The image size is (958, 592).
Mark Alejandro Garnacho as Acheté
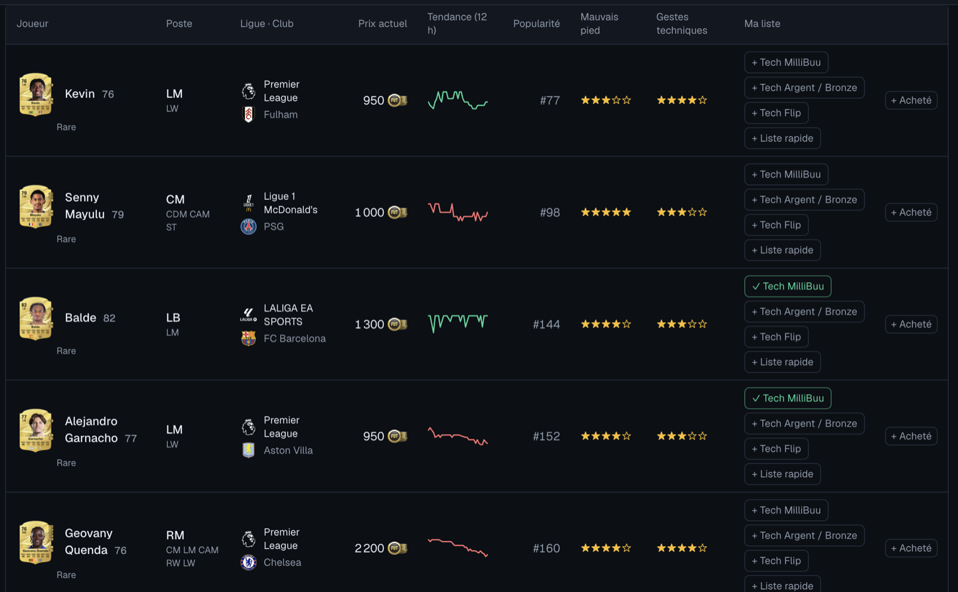click(x=911, y=436)
